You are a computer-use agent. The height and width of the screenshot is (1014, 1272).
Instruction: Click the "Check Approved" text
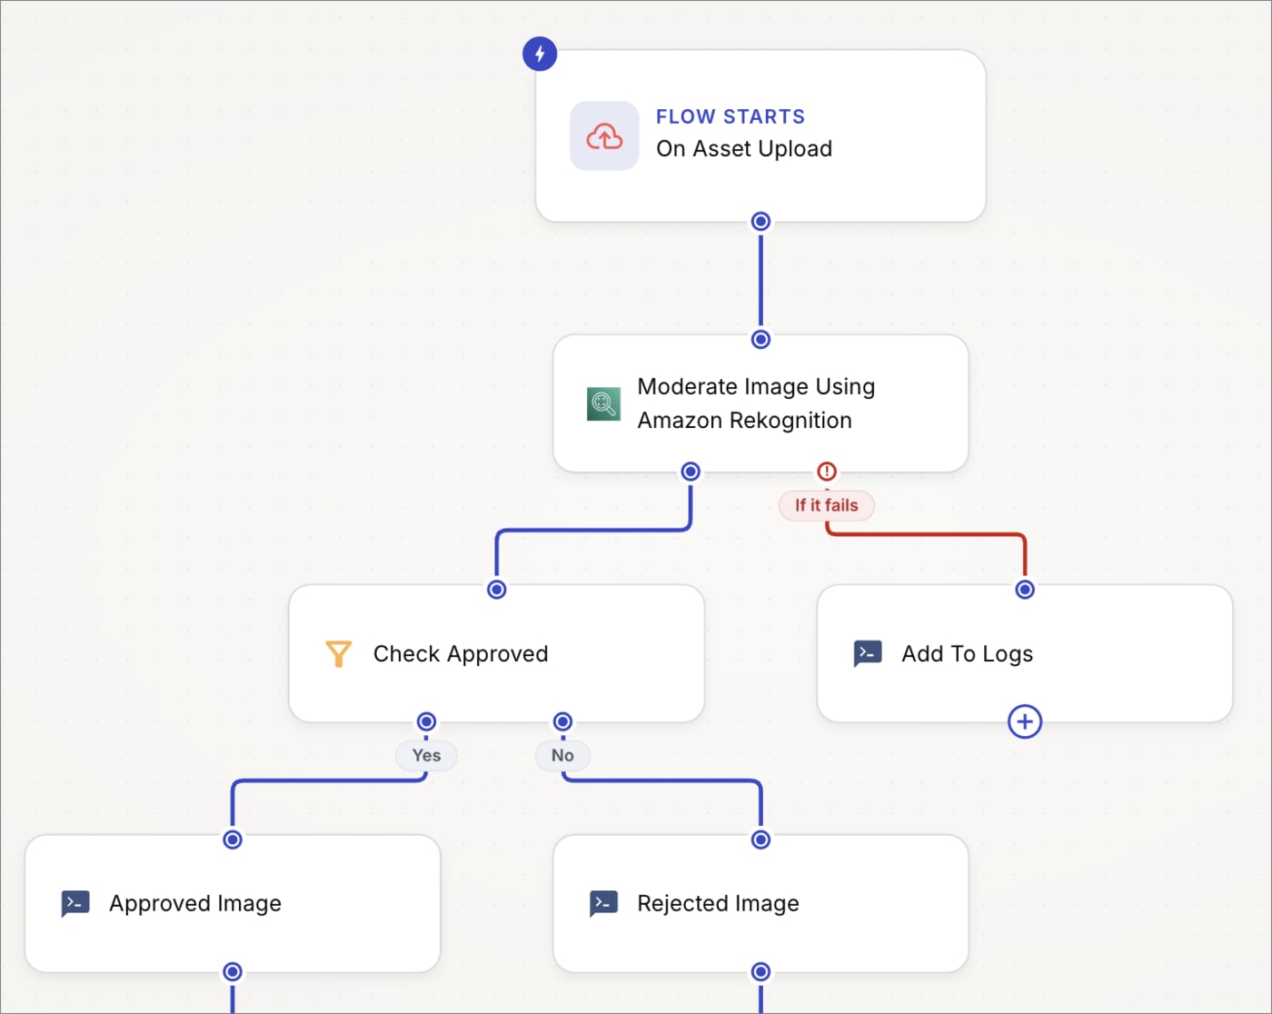pyautogui.click(x=461, y=654)
